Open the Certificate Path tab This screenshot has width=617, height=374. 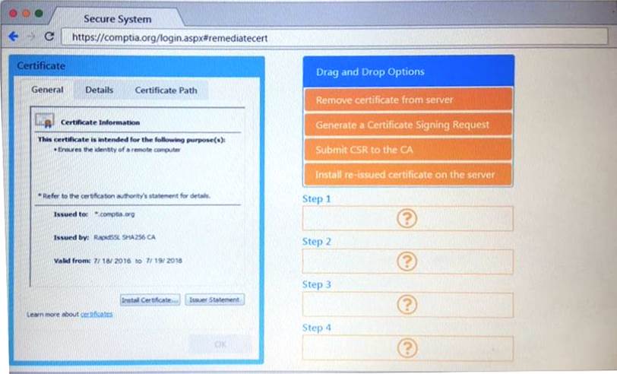click(166, 90)
